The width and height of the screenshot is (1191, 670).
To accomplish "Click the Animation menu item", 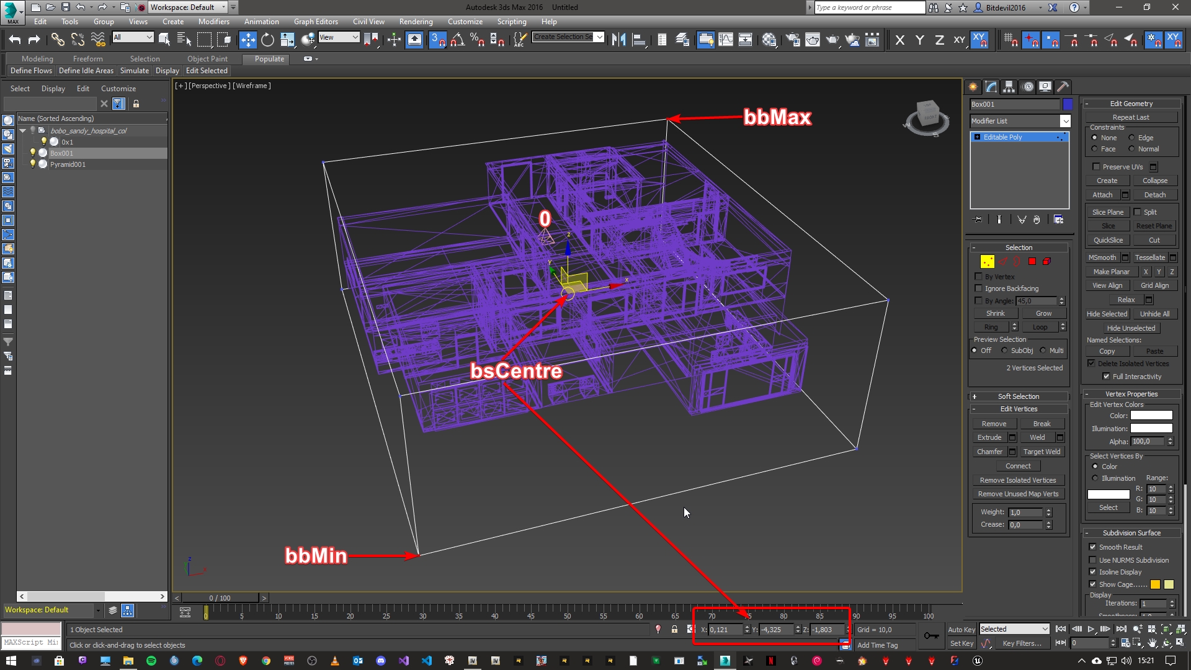I will click(261, 21).
